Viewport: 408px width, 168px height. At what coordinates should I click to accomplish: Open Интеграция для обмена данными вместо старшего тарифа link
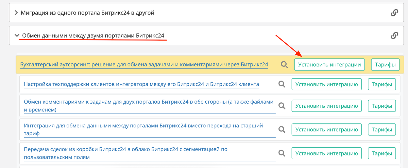(x=150, y=129)
